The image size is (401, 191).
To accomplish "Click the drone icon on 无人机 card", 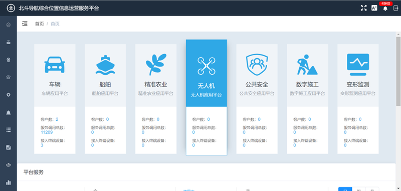I will pyautogui.click(x=207, y=66).
